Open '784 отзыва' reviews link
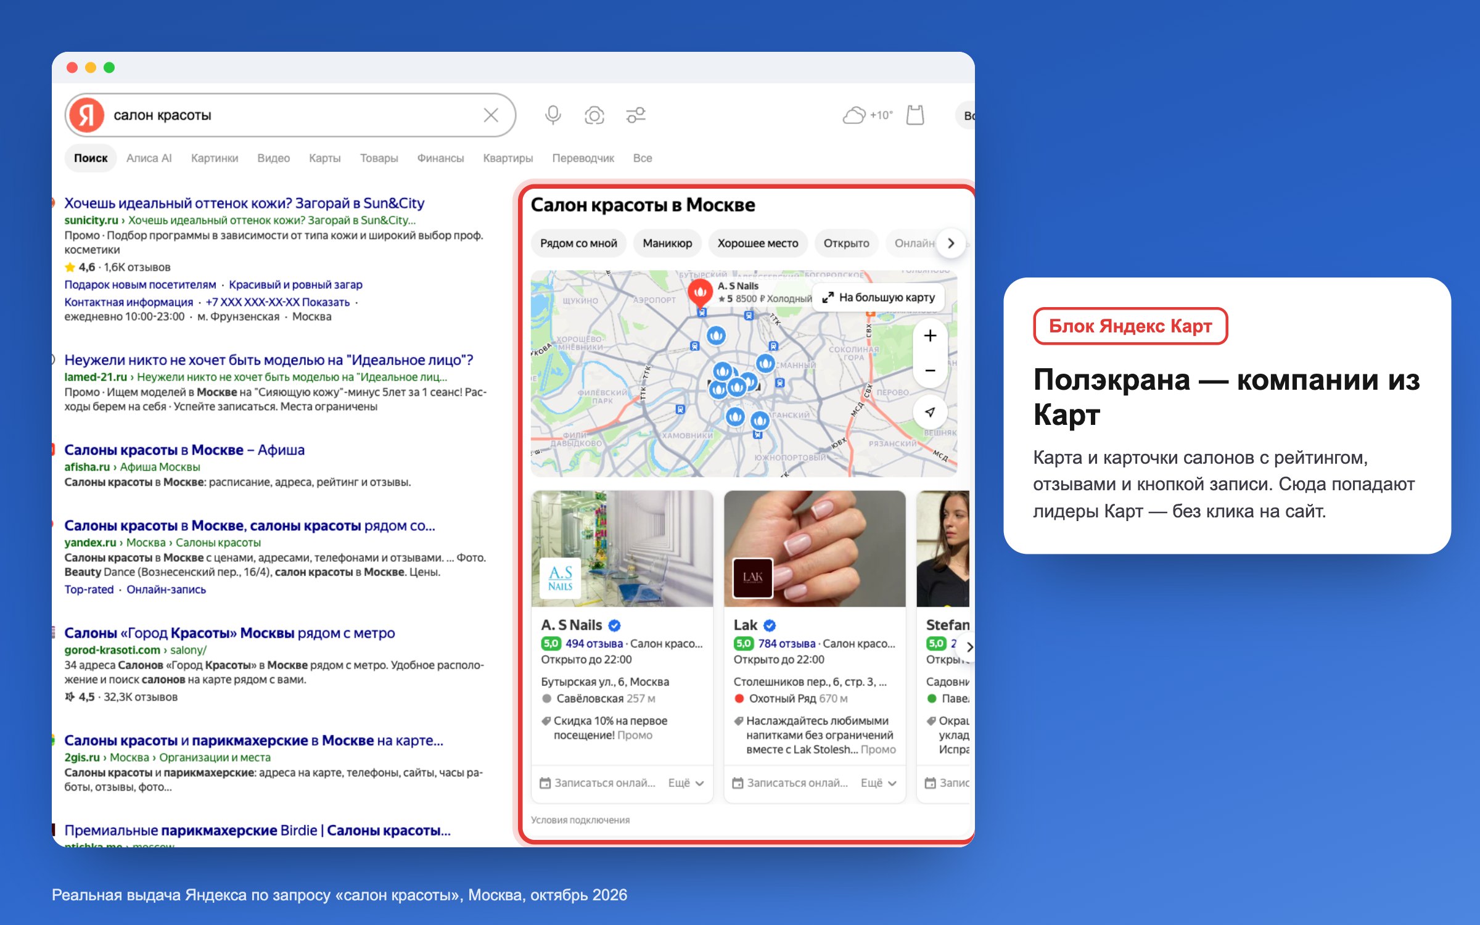1480x925 pixels. (786, 644)
